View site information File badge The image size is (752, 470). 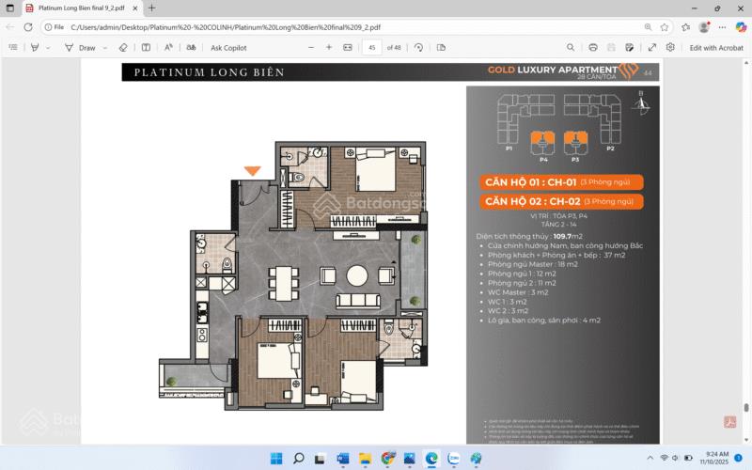(x=55, y=27)
